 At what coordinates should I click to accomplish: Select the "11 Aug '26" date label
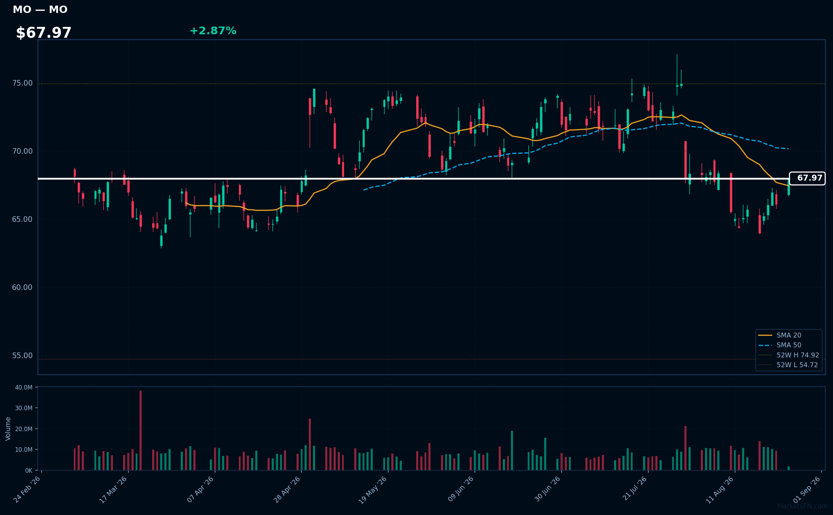point(720,489)
